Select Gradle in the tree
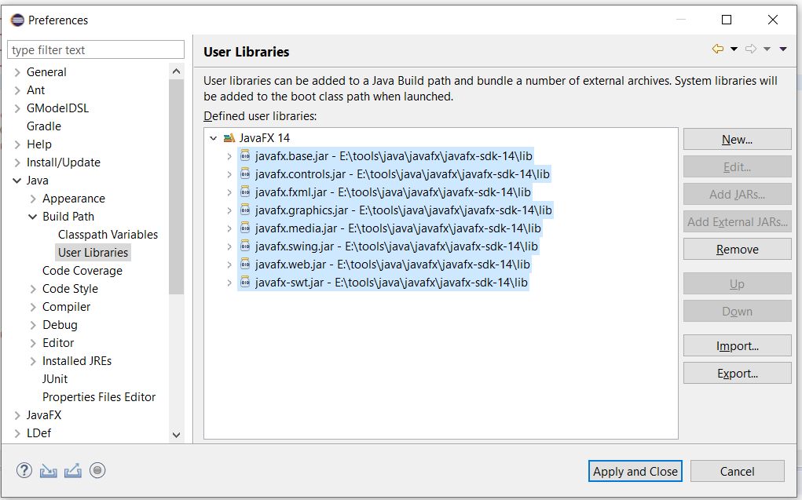This screenshot has height=500, width=802. pyautogui.click(x=44, y=126)
